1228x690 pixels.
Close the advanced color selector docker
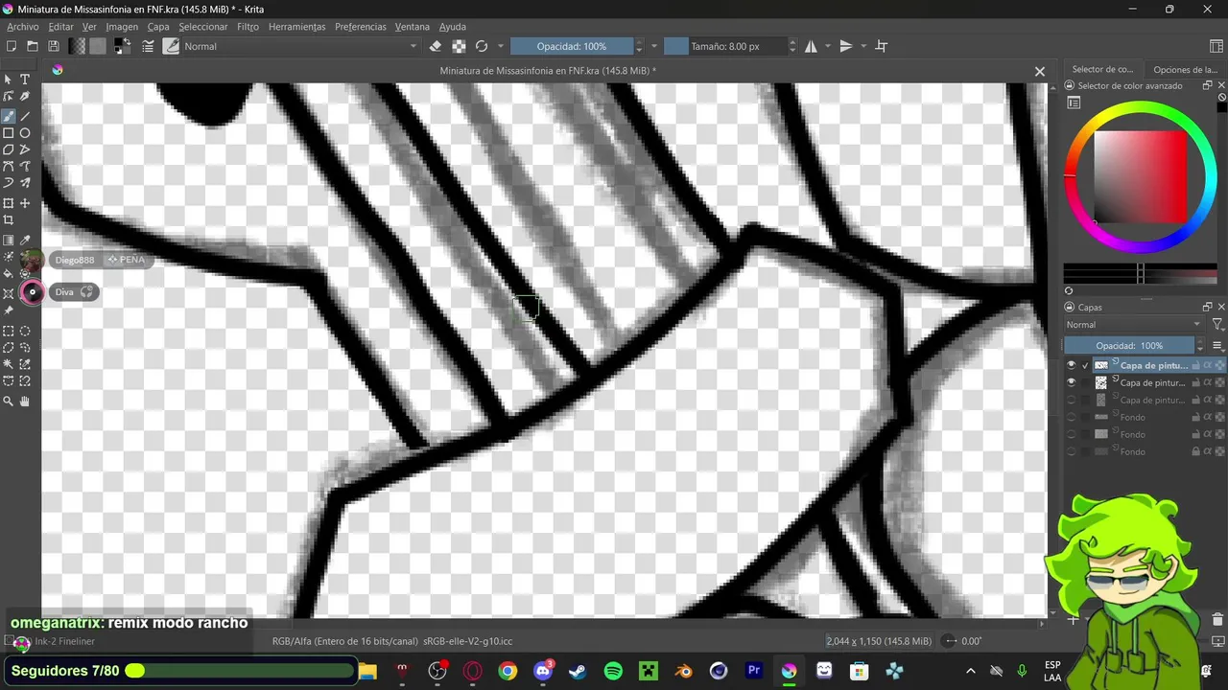[x=1221, y=85]
